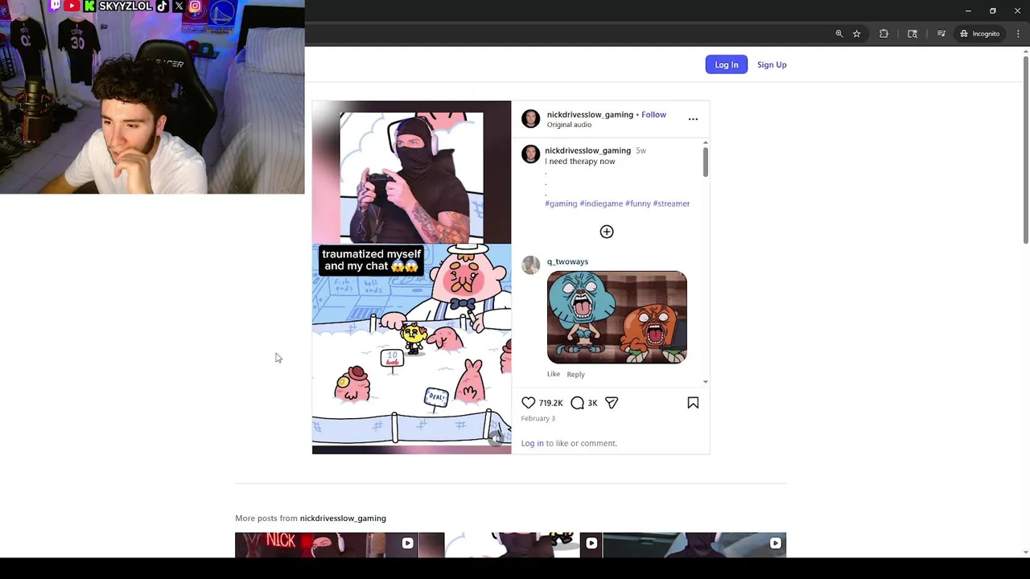Open comments via the speech bubble icon
Image resolution: width=1030 pixels, height=579 pixels.
coord(577,403)
